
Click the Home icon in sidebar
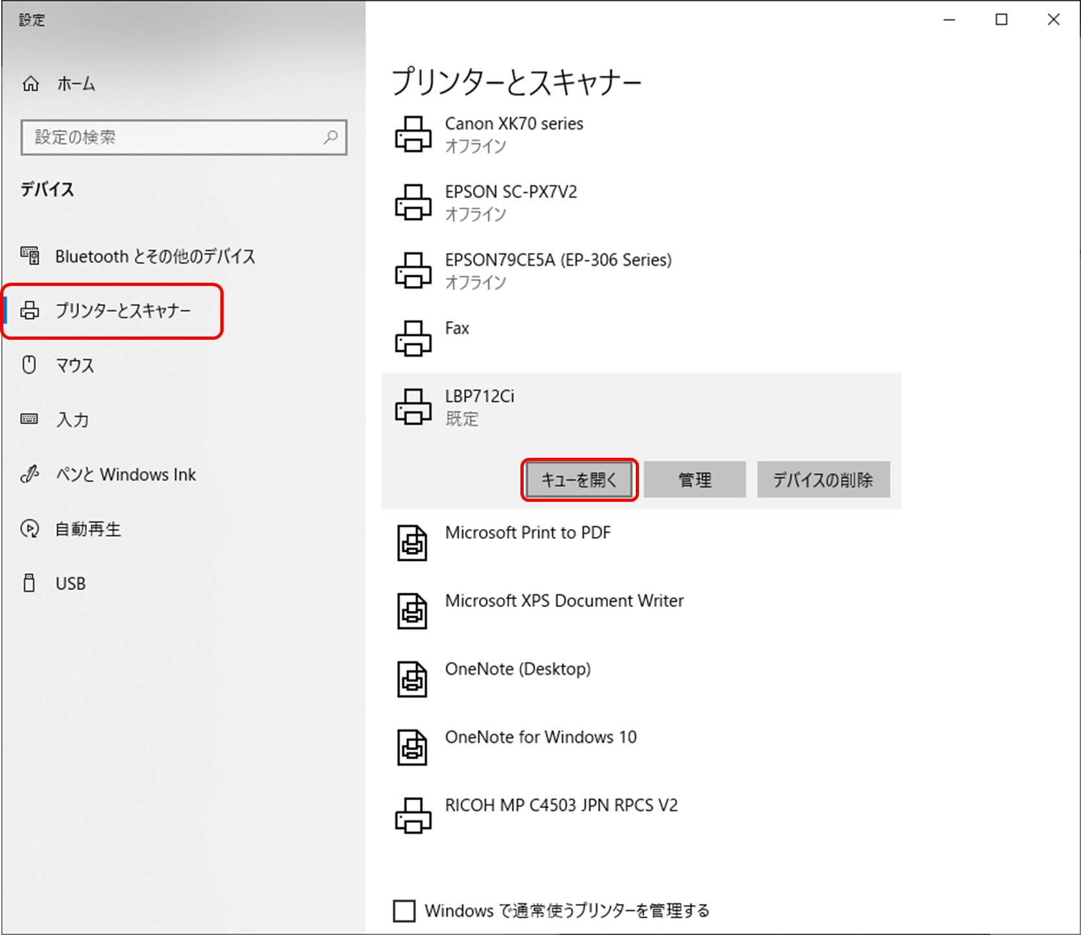coord(30,84)
